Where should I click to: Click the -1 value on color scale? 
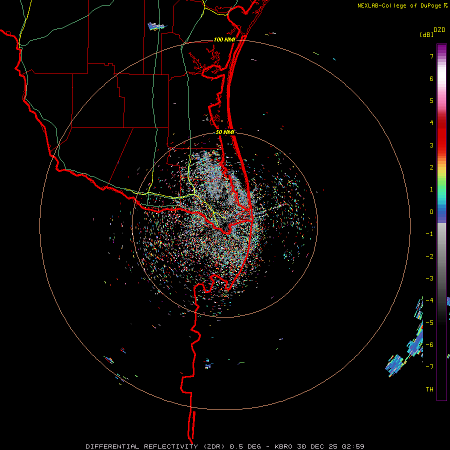pos(429,234)
